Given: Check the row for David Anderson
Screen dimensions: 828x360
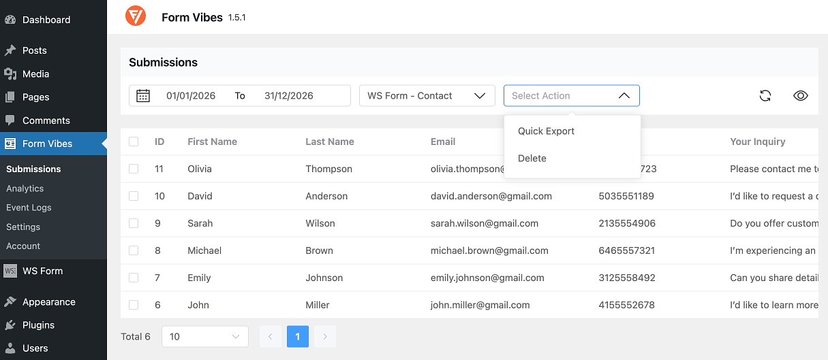Looking at the screenshot, I should 134,196.
